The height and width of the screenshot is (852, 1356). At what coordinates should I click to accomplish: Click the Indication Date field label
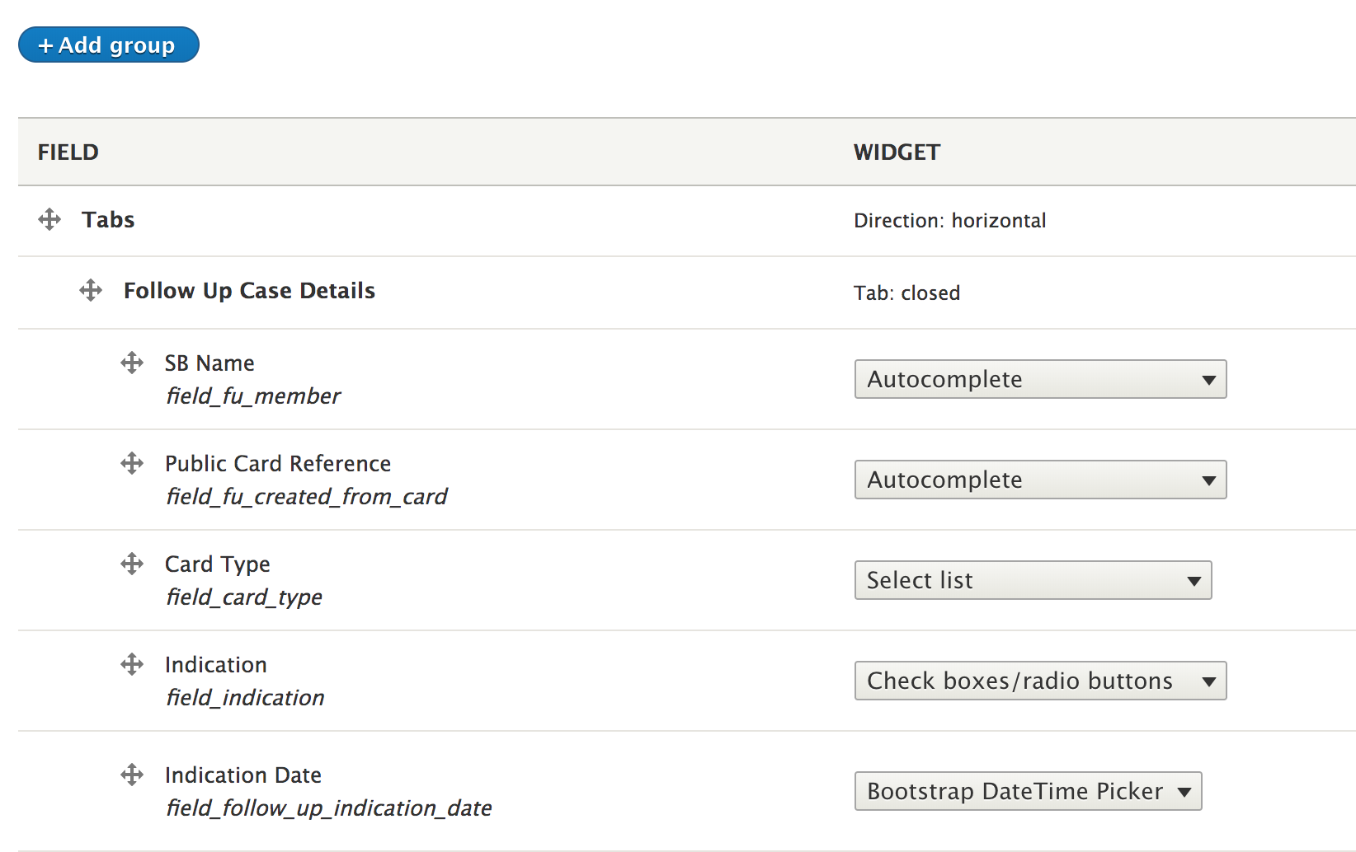[x=243, y=775]
